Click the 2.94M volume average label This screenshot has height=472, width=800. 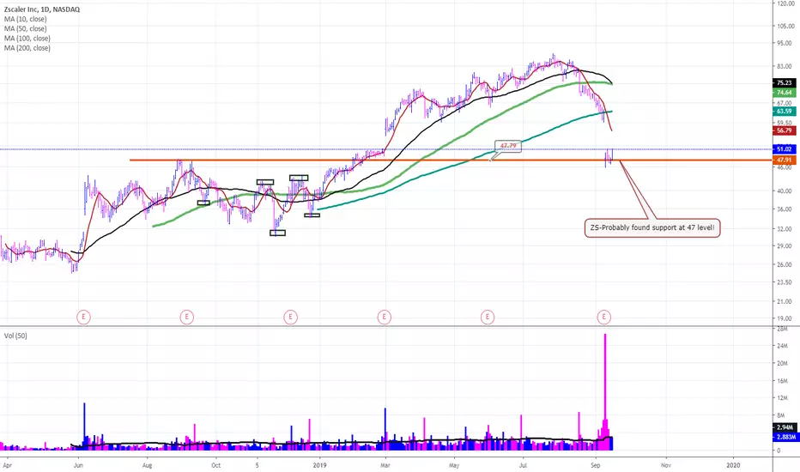(x=785, y=427)
